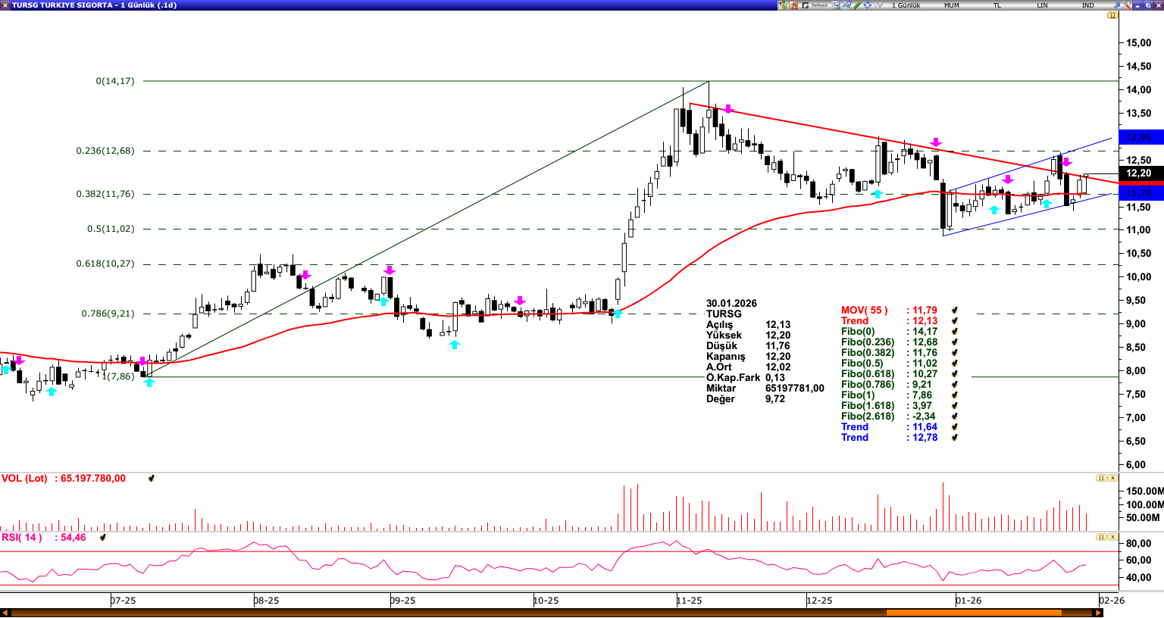Click the blue diagonal arrow icon

click(1116, 5)
